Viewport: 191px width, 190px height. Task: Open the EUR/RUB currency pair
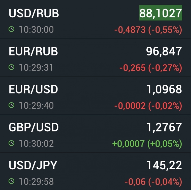(x=33, y=51)
